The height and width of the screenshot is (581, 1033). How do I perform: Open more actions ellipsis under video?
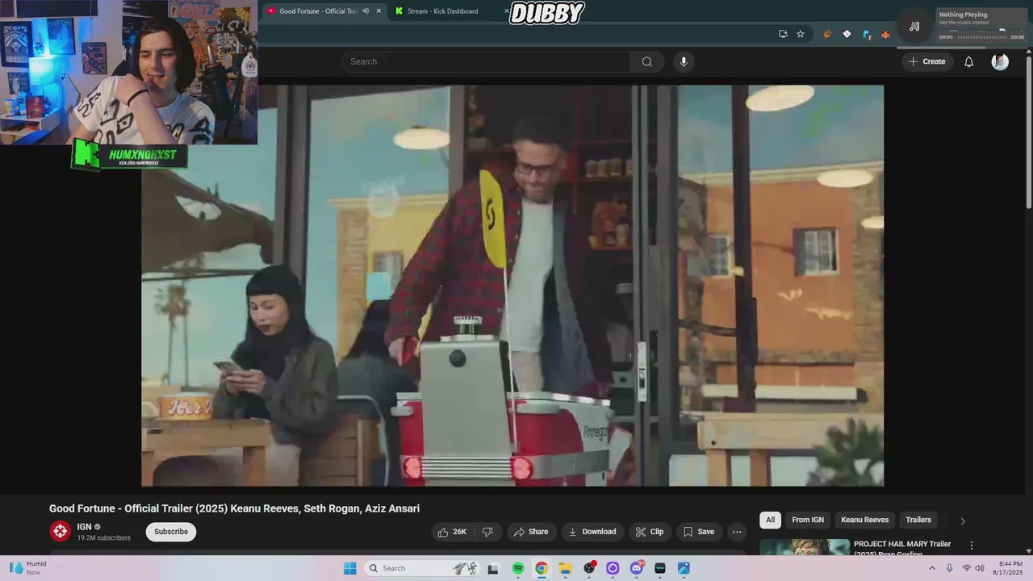pos(737,532)
